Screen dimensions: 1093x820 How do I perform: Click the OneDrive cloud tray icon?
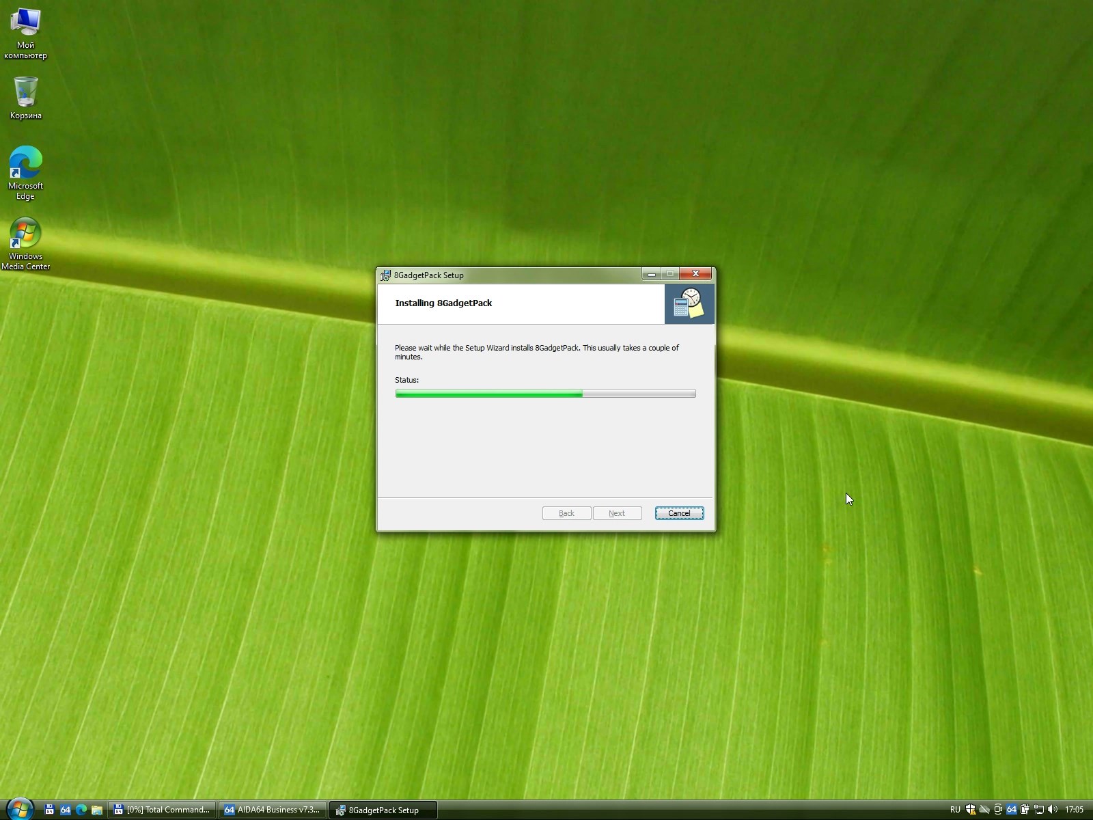click(x=984, y=810)
